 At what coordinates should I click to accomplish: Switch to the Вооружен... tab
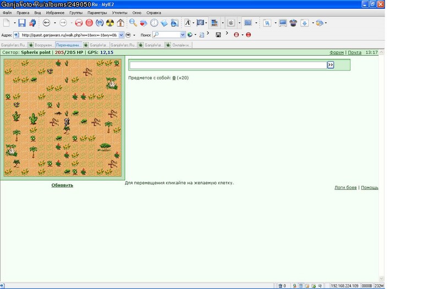[x=41, y=45]
